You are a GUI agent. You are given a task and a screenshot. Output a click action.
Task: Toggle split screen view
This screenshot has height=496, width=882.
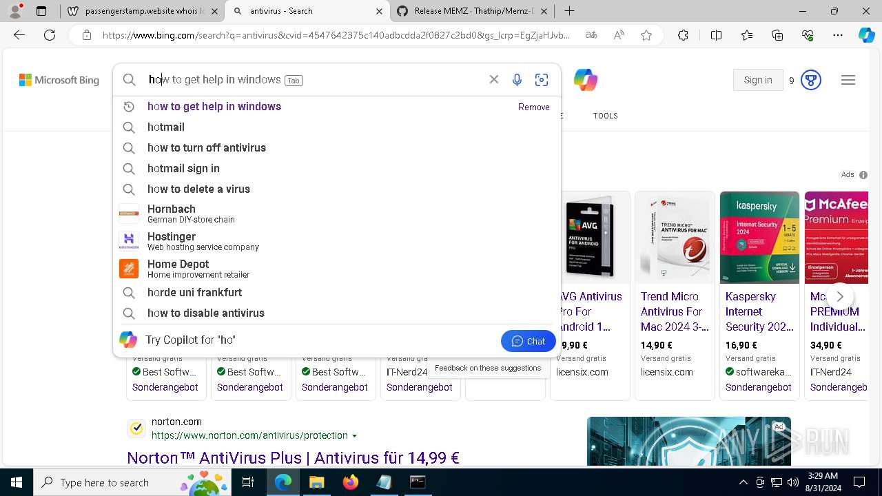[x=716, y=35]
